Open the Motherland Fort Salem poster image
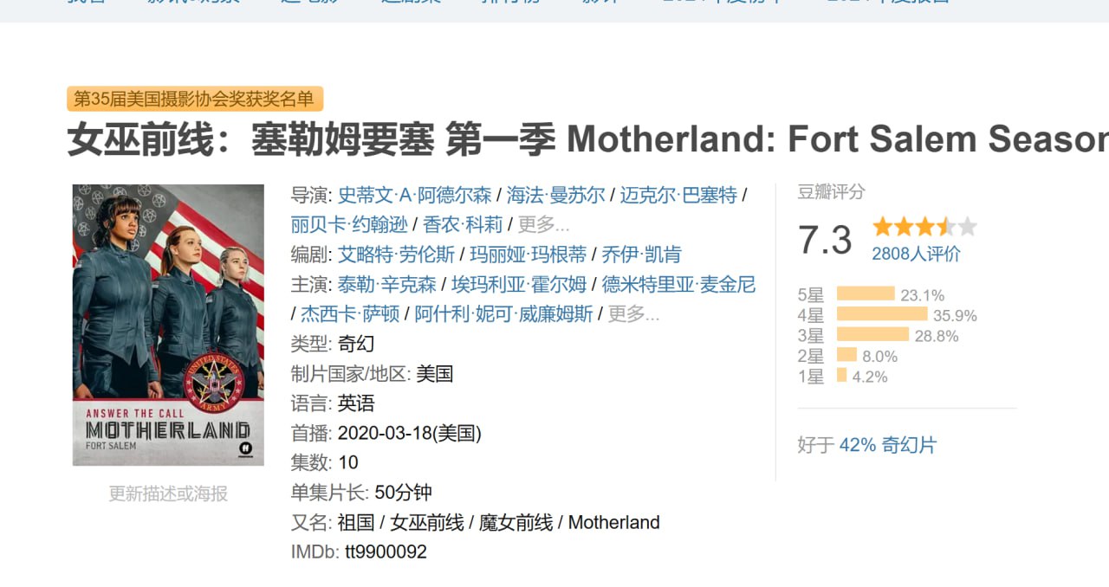Viewport: 1109px width, 587px height. tap(168, 325)
